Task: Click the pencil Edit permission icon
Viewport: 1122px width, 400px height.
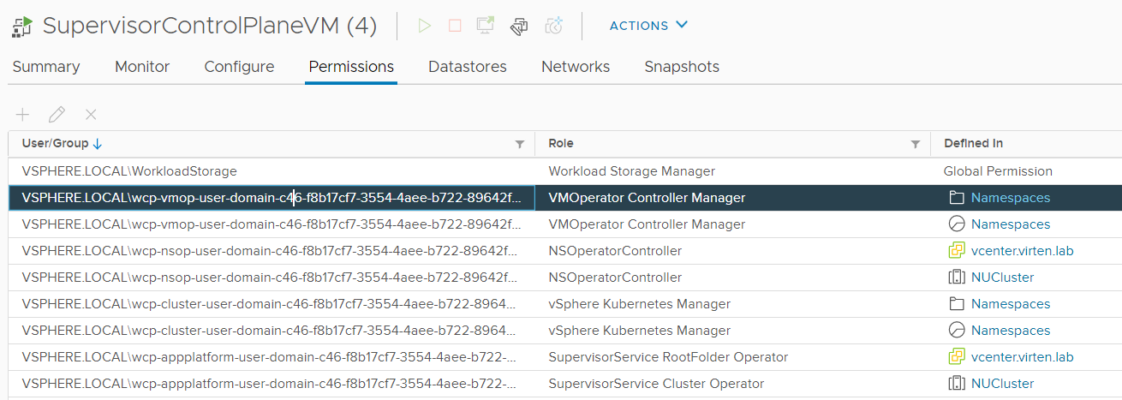Action: click(57, 115)
